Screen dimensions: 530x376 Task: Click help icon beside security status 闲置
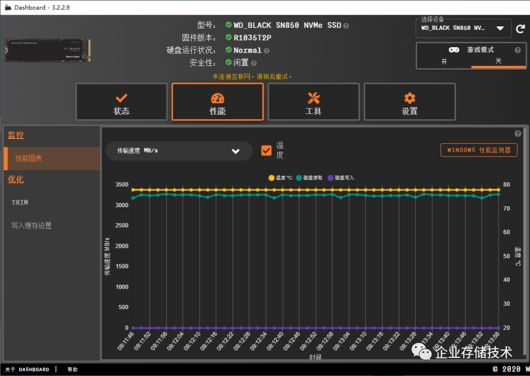pyautogui.click(x=254, y=63)
